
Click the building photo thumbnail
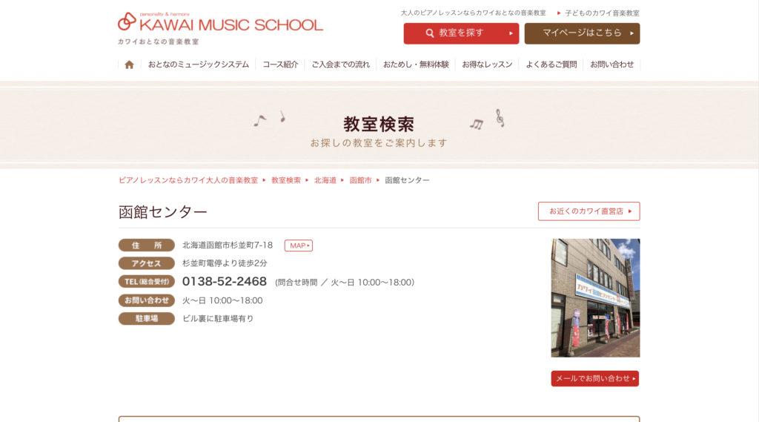(595, 298)
